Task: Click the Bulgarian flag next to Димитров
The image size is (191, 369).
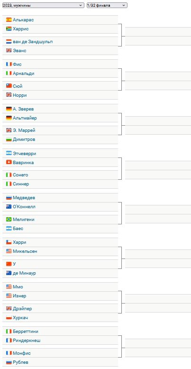Action: tap(9, 139)
